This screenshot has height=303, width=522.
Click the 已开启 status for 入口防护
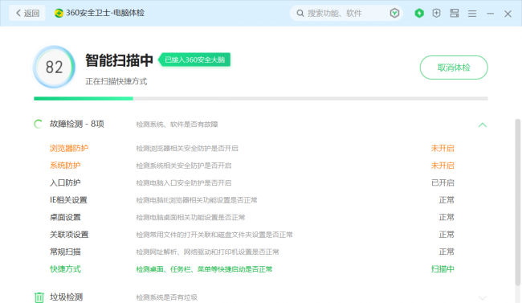point(442,182)
